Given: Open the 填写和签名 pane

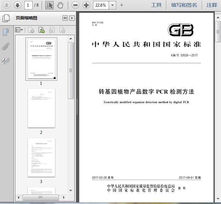Looking at the screenshot, I should click(184, 5).
